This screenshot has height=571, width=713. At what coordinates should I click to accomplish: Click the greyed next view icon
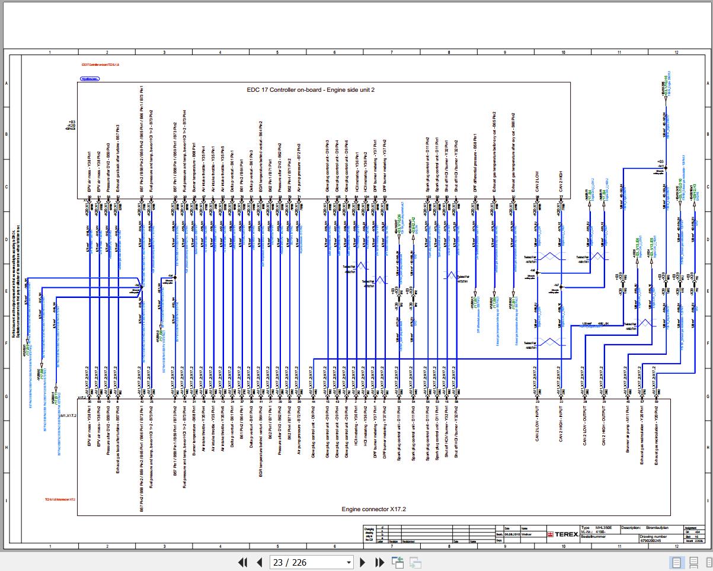tap(415, 562)
